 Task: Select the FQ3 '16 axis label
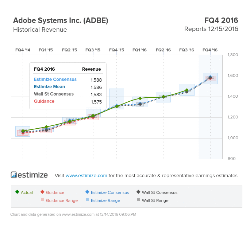click(186, 50)
